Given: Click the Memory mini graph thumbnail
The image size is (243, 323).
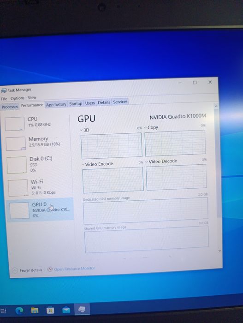Looking at the screenshot, I should click(x=16, y=144).
